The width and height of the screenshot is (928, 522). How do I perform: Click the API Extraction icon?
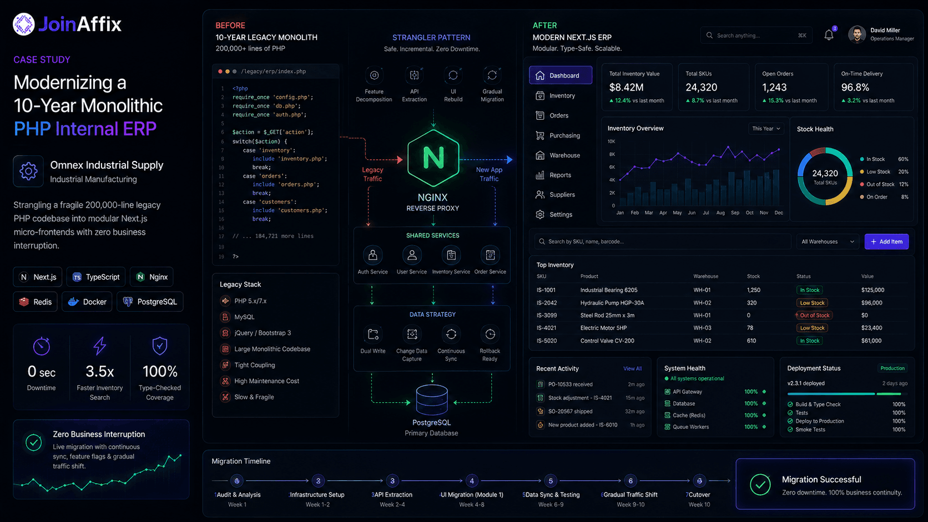tap(414, 75)
